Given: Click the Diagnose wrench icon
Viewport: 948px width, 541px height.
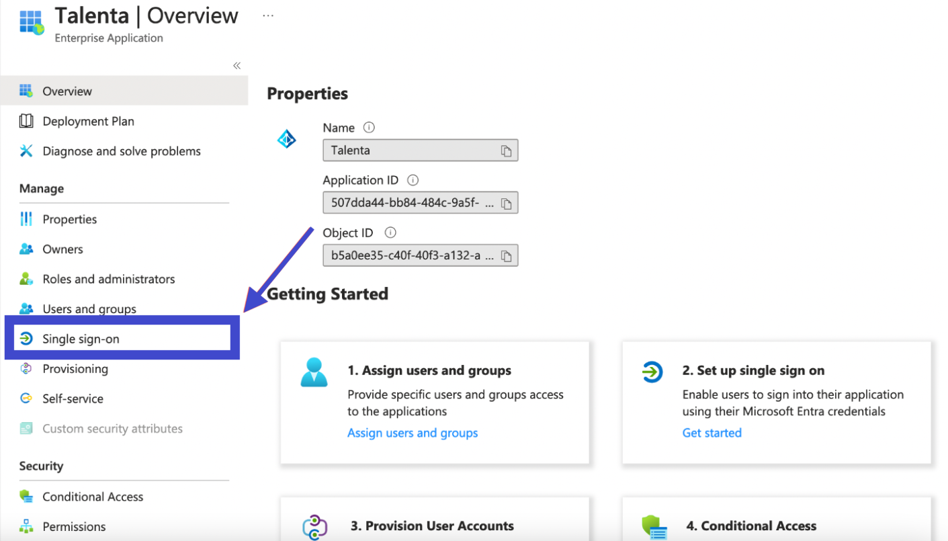Looking at the screenshot, I should click(x=26, y=151).
